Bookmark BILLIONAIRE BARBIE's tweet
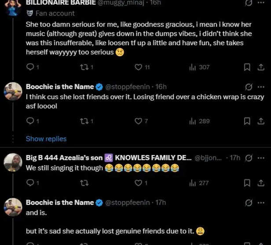This screenshot has width=271, height=245. [247, 67]
